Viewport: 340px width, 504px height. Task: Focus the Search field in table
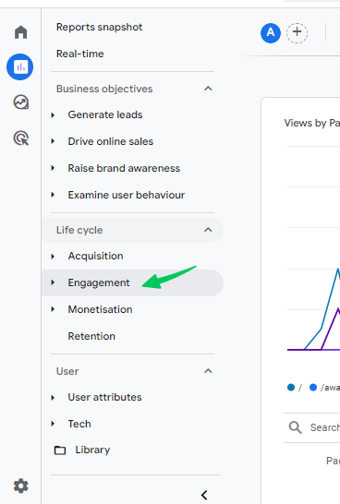[x=324, y=427]
